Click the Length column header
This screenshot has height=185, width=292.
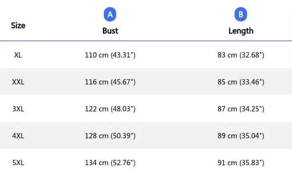[241, 31]
